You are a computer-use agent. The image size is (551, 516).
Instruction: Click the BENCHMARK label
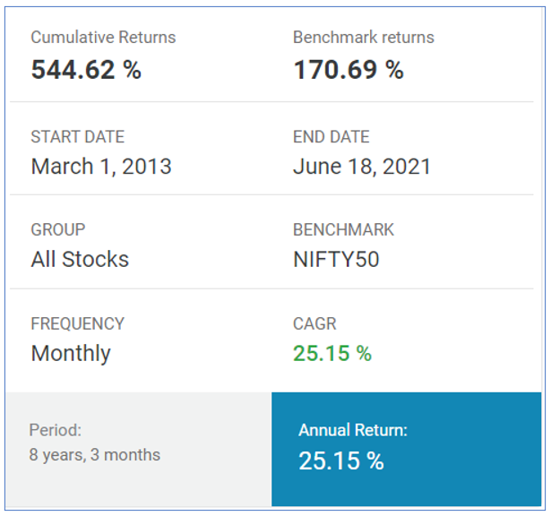pos(343,229)
